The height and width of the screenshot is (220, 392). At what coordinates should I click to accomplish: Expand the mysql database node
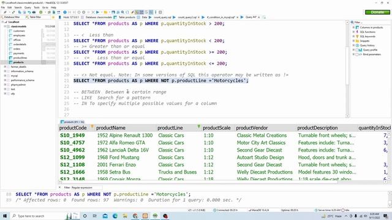point(5,76)
